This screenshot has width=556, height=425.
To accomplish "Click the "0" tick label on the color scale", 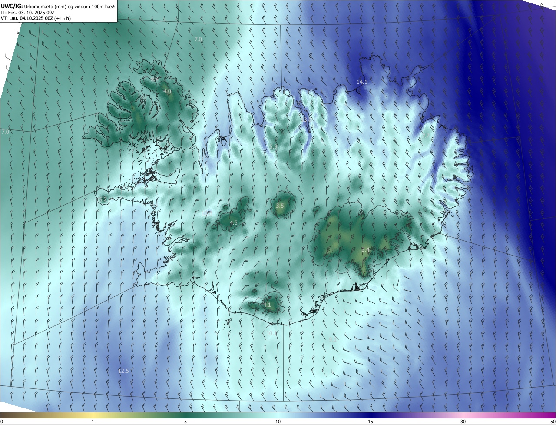I will pos(2,422).
